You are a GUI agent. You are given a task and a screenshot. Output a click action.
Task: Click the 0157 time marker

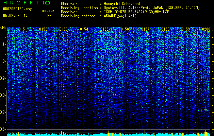click(145, 29)
